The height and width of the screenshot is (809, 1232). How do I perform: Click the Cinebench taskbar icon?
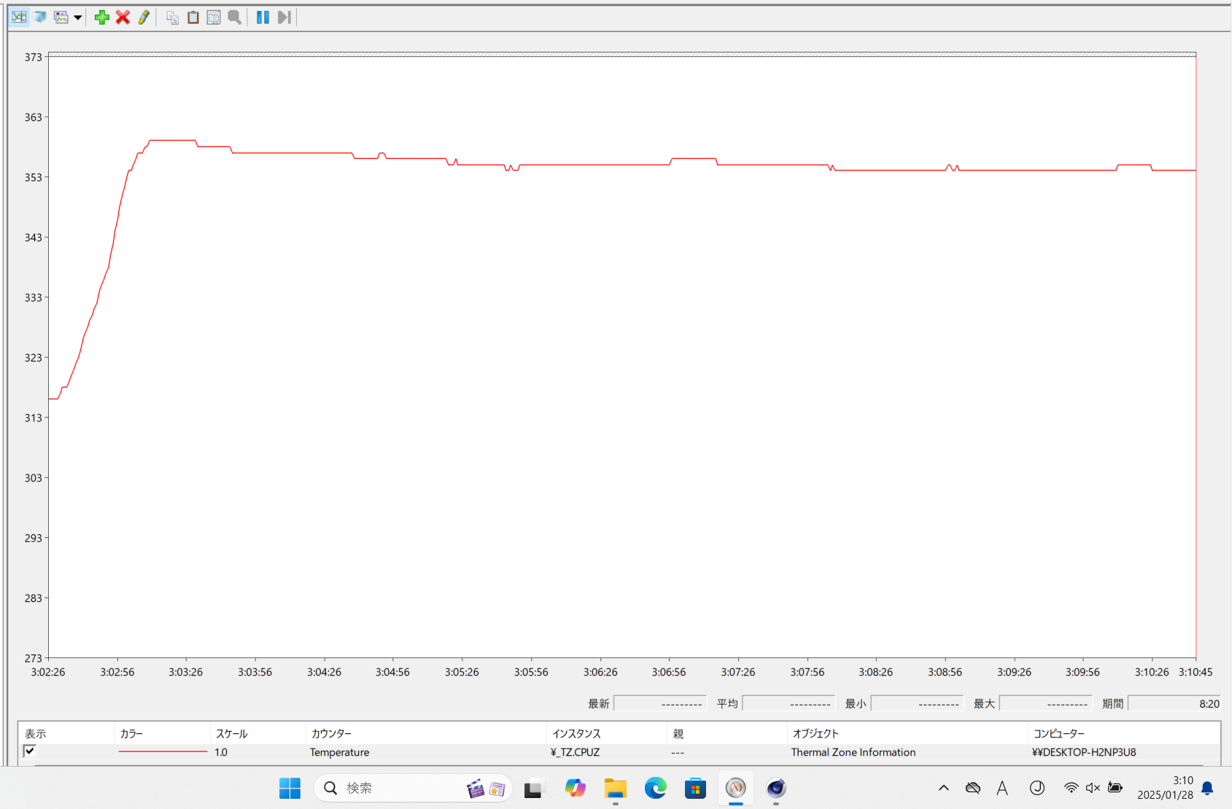[x=775, y=788]
